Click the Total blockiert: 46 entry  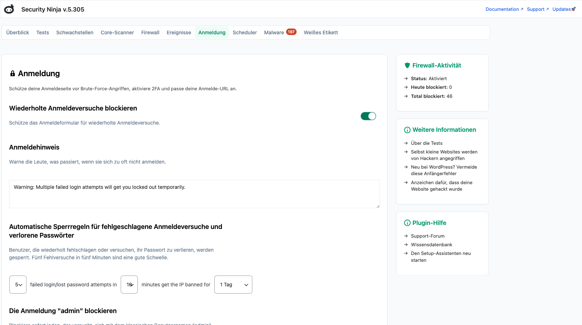[x=432, y=96]
